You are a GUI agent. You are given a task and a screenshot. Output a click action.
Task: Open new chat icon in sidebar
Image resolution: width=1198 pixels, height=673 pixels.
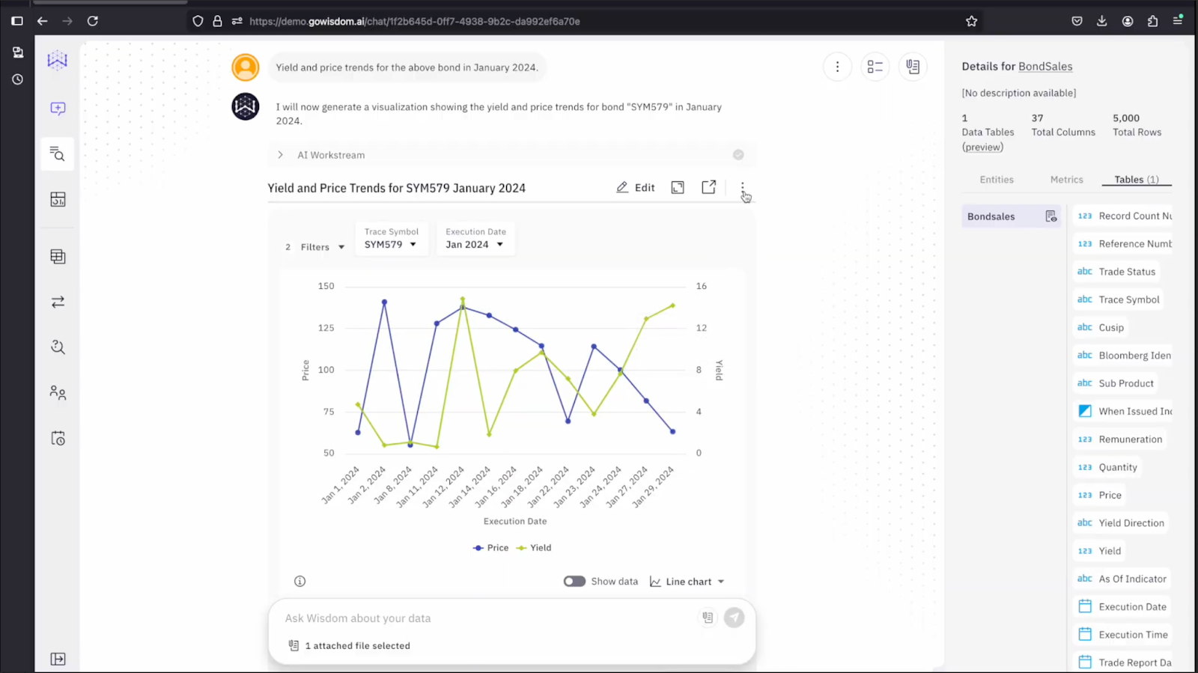(58, 109)
